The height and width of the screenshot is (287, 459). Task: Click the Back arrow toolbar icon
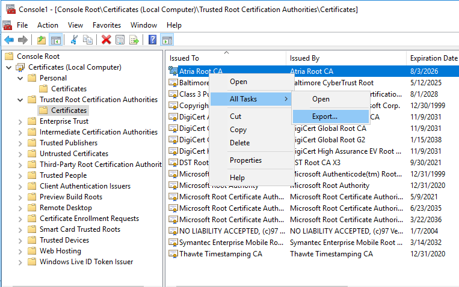(9, 40)
